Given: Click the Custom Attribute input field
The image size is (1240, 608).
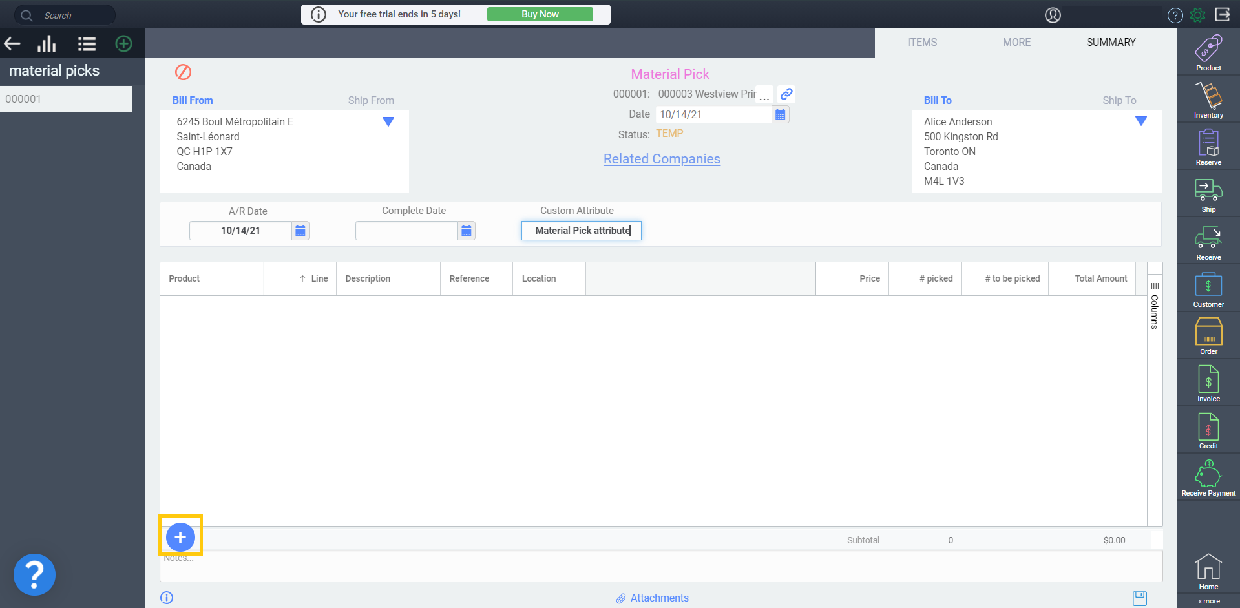Looking at the screenshot, I should (582, 231).
